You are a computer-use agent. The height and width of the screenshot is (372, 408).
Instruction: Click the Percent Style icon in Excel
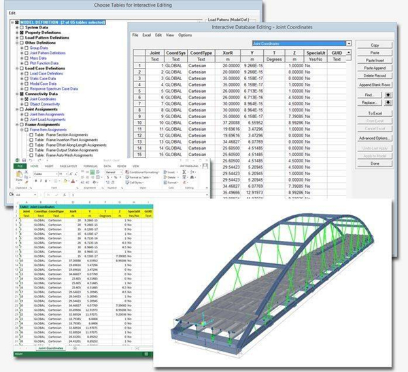pos(116,177)
